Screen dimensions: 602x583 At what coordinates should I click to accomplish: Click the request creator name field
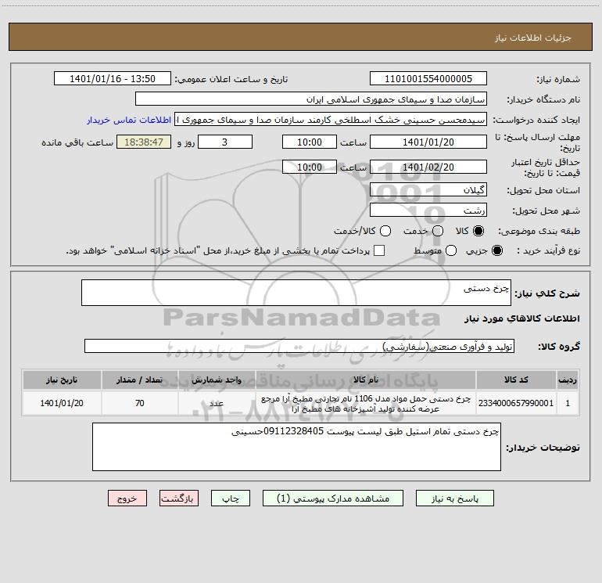coord(331,120)
